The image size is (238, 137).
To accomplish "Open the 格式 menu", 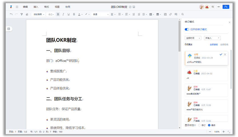I will [x=47, y=7].
